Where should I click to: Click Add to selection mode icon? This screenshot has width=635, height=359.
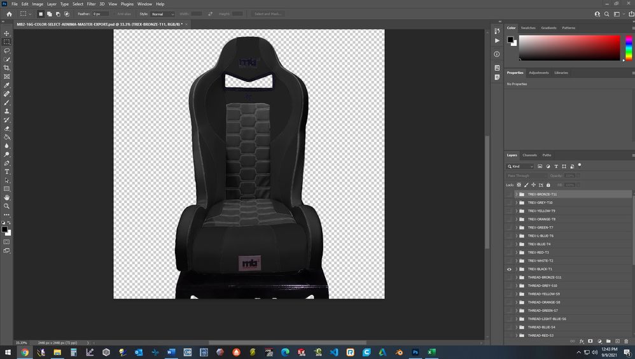[50, 14]
